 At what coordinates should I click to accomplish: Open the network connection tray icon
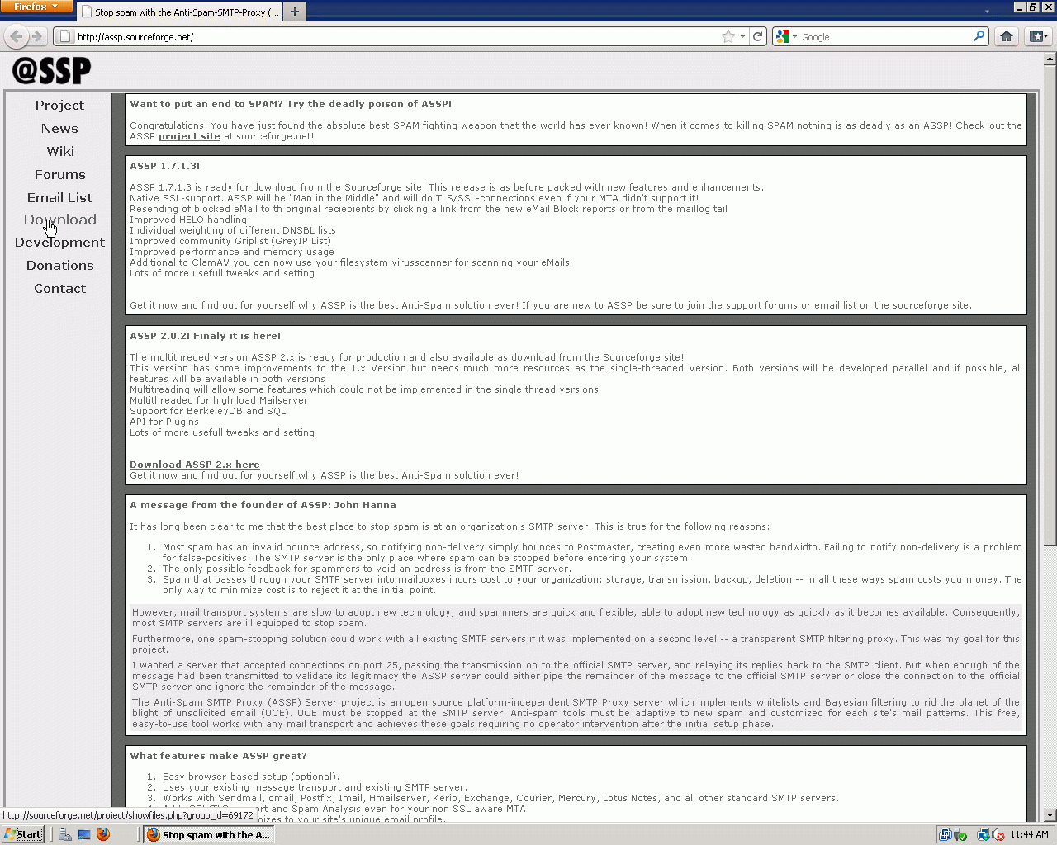(x=983, y=834)
